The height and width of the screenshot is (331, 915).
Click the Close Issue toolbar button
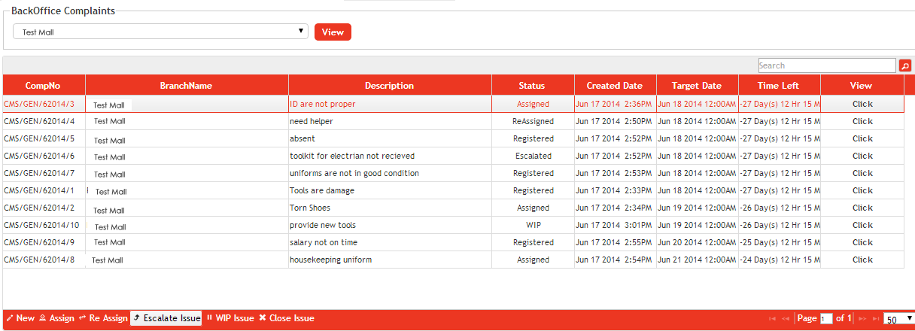coord(287,318)
